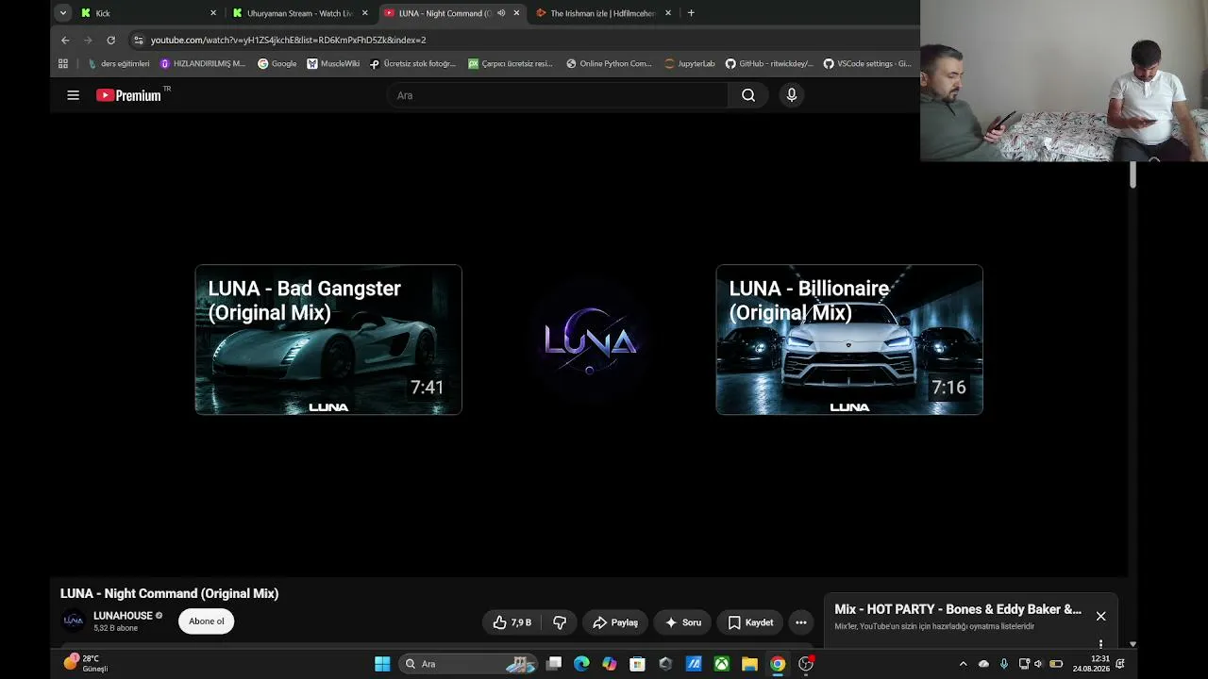This screenshot has width=1208, height=679.
Task: Open the weather widget on taskbar
Action: [86, 664]
